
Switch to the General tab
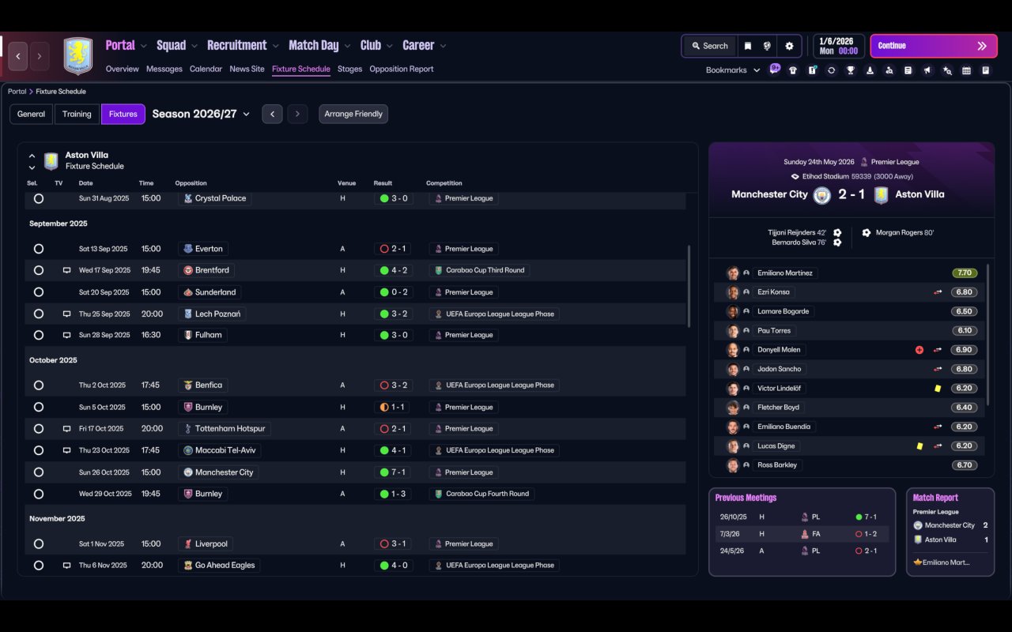(32, 114)
